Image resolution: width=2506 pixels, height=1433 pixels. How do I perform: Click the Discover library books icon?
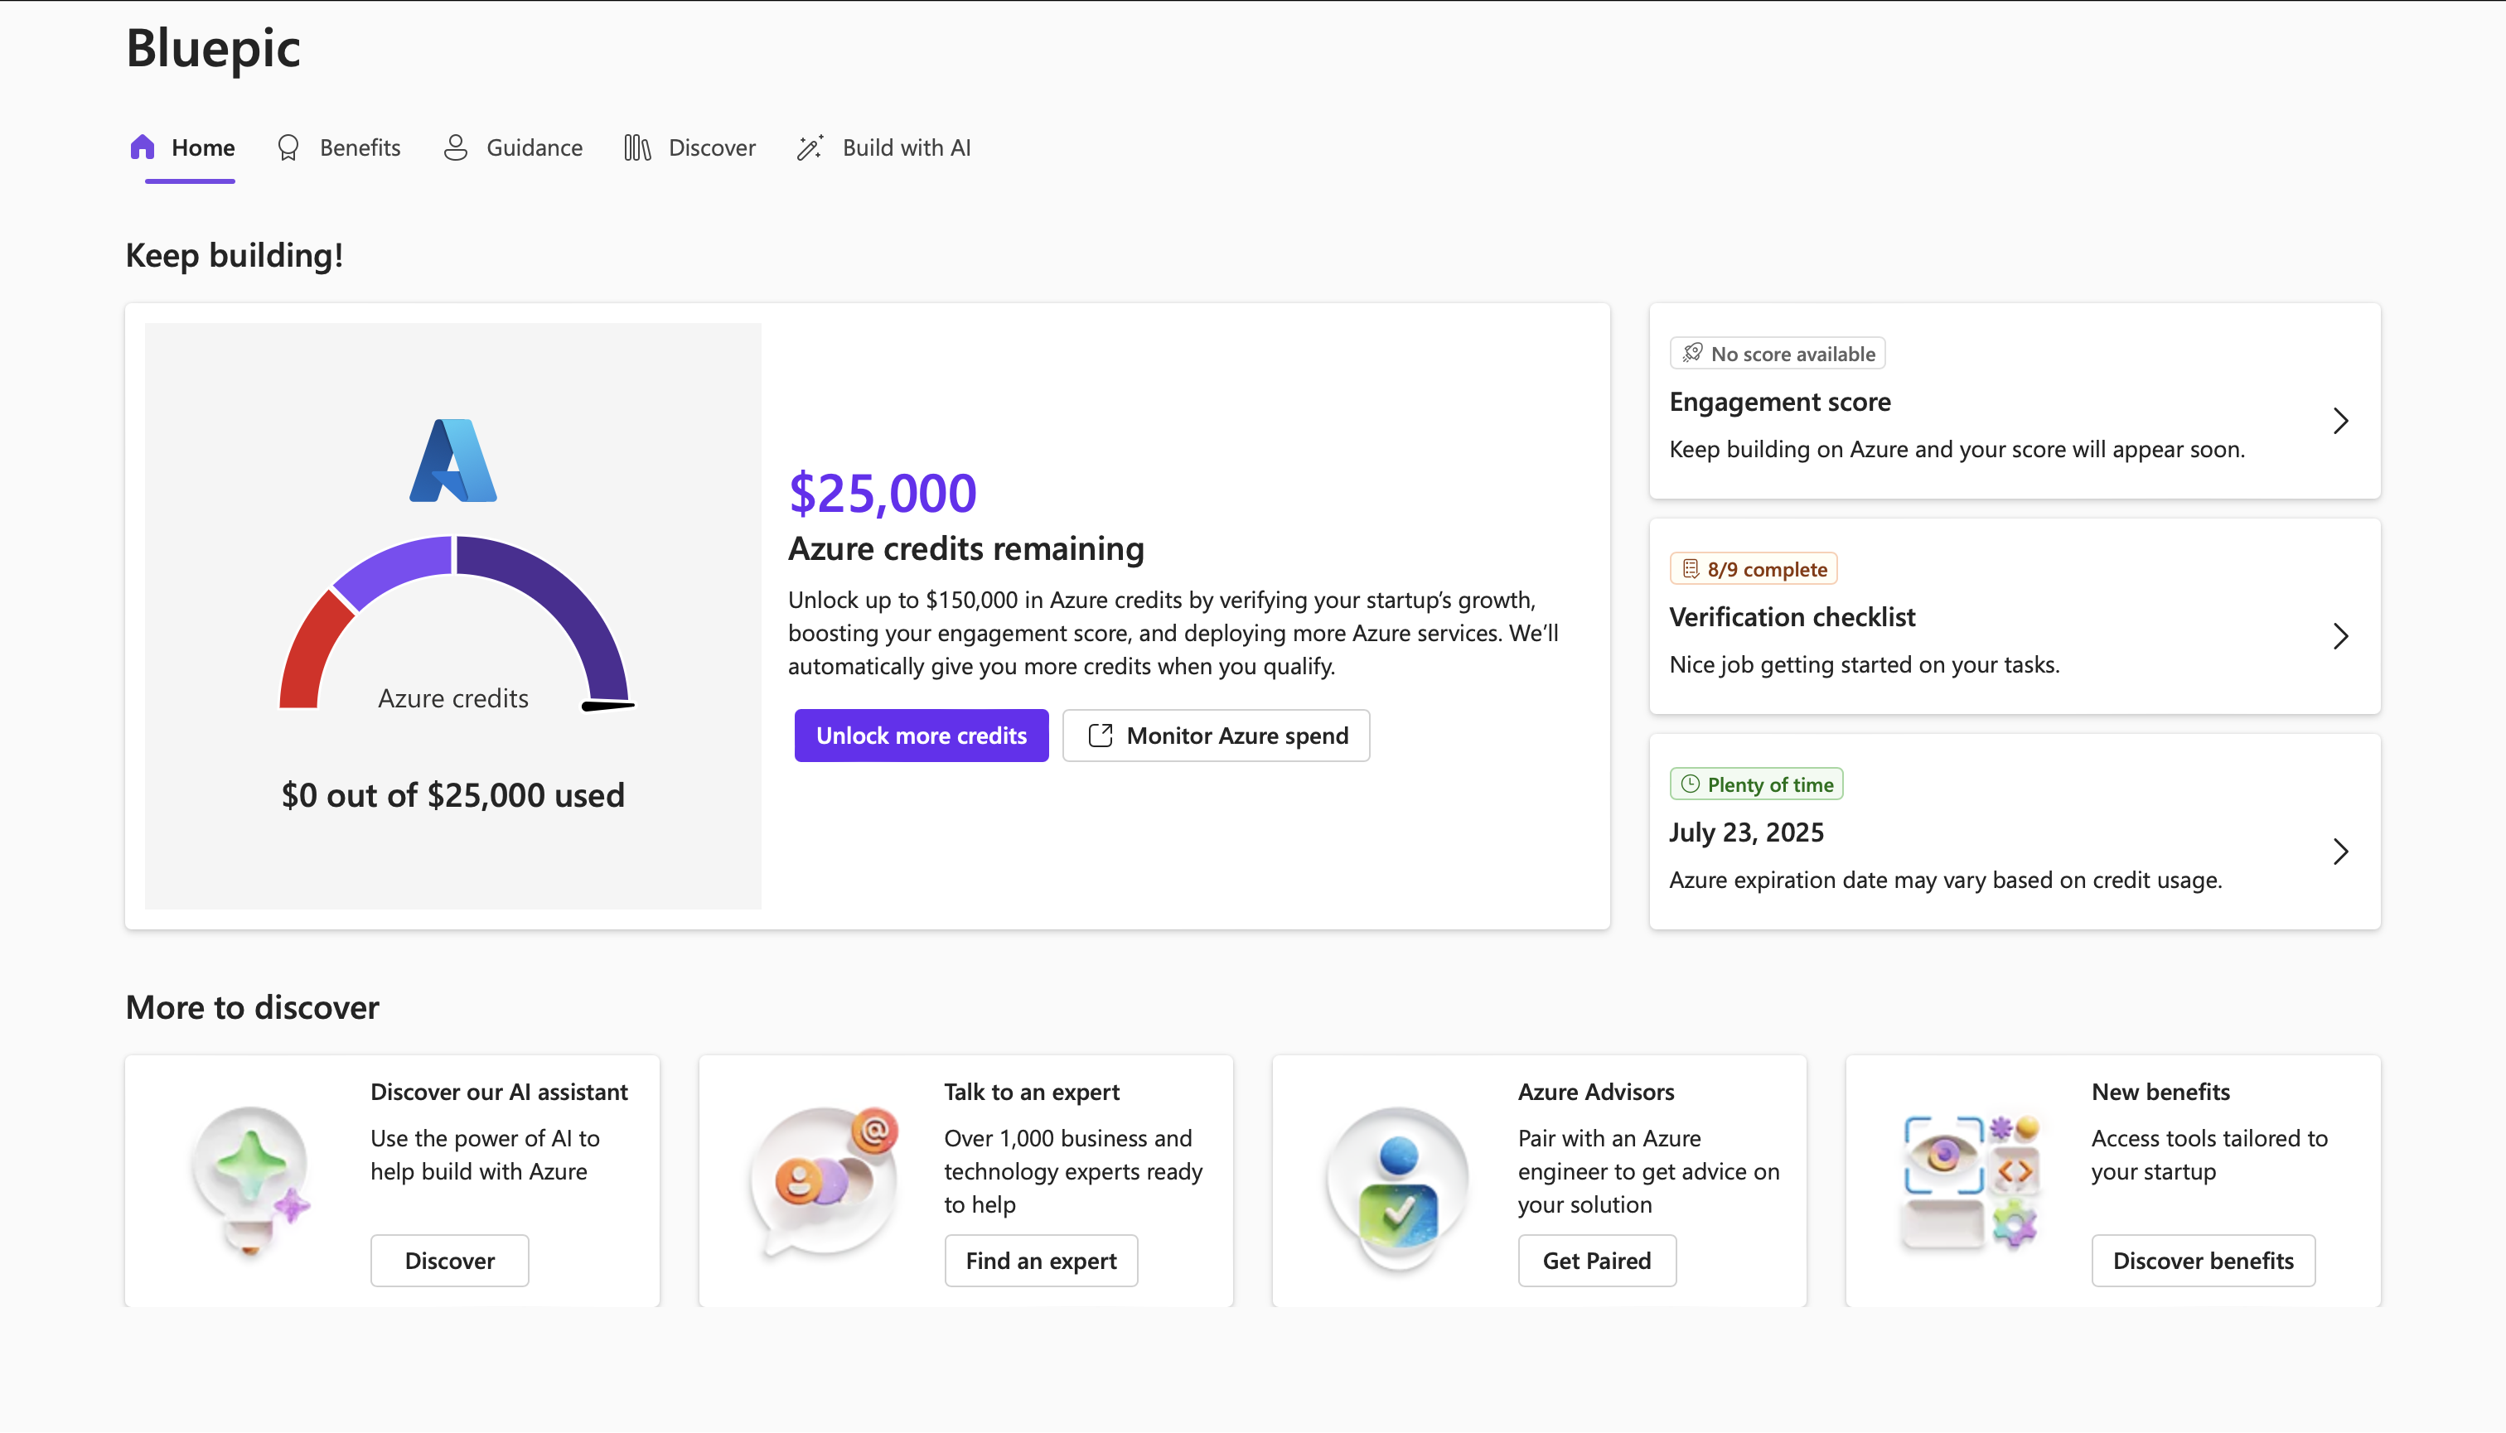(x=637, y=147)
